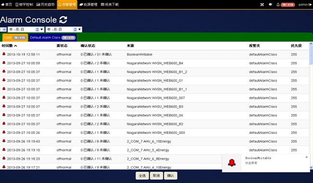Switch to the Default Alarm Class tab

[52, 38]
